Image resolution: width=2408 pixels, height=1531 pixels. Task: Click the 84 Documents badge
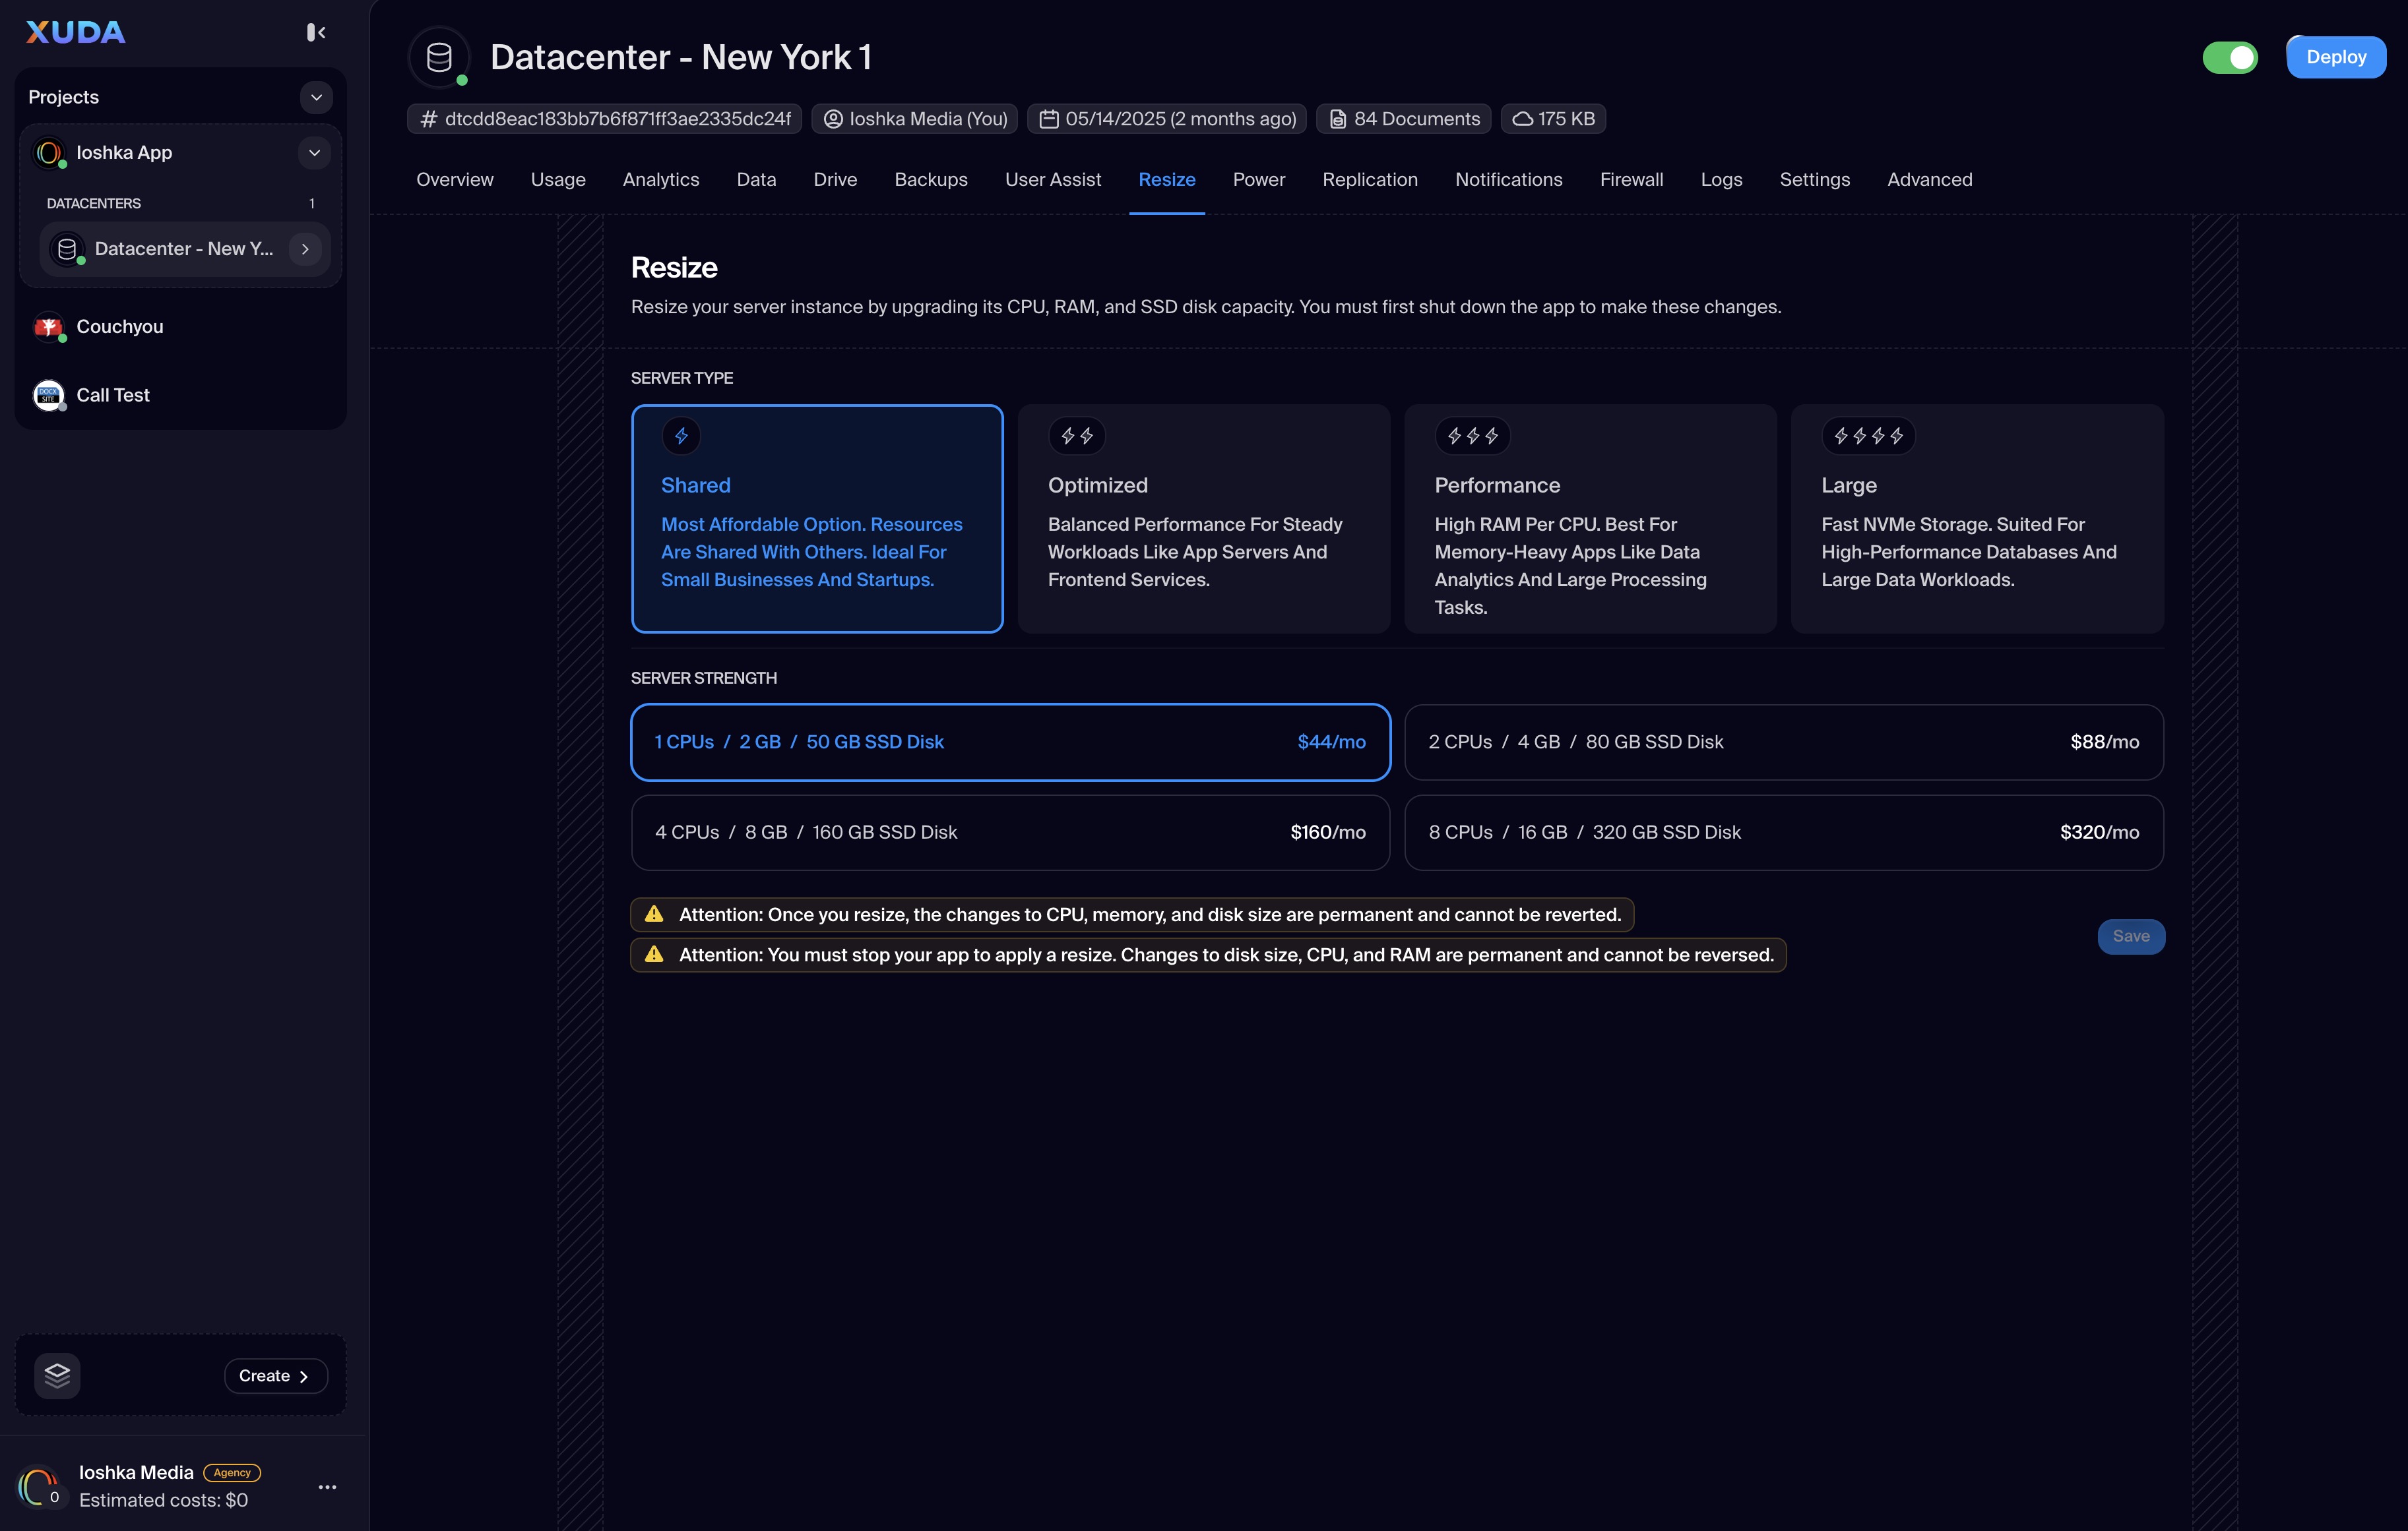coord(1404,119)
